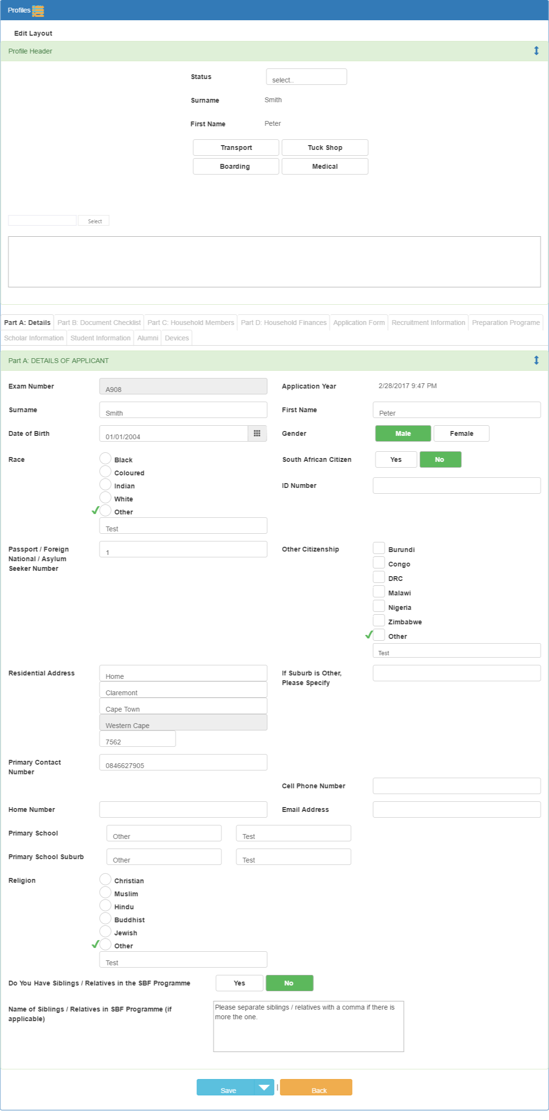549x1120 pixels.
Task: Select the Christian religion radio button
Action: tap(105, 879)
